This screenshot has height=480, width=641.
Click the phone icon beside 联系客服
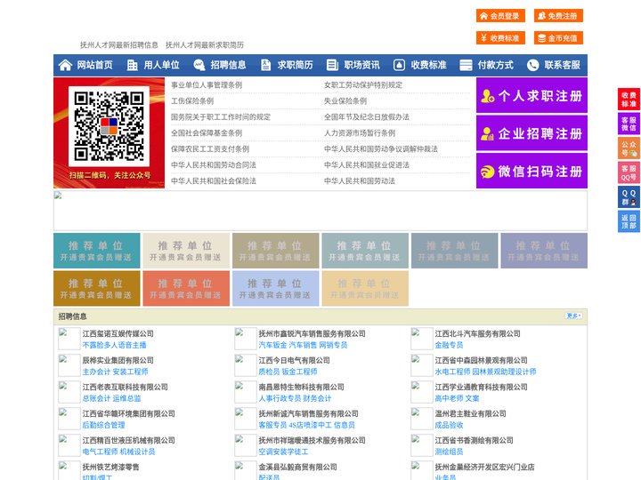(x=532, y=65)
